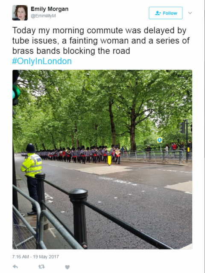Open the tweet options chevron menu
Viewport: 205px width, 273px height.
click(x=190, y=13)
